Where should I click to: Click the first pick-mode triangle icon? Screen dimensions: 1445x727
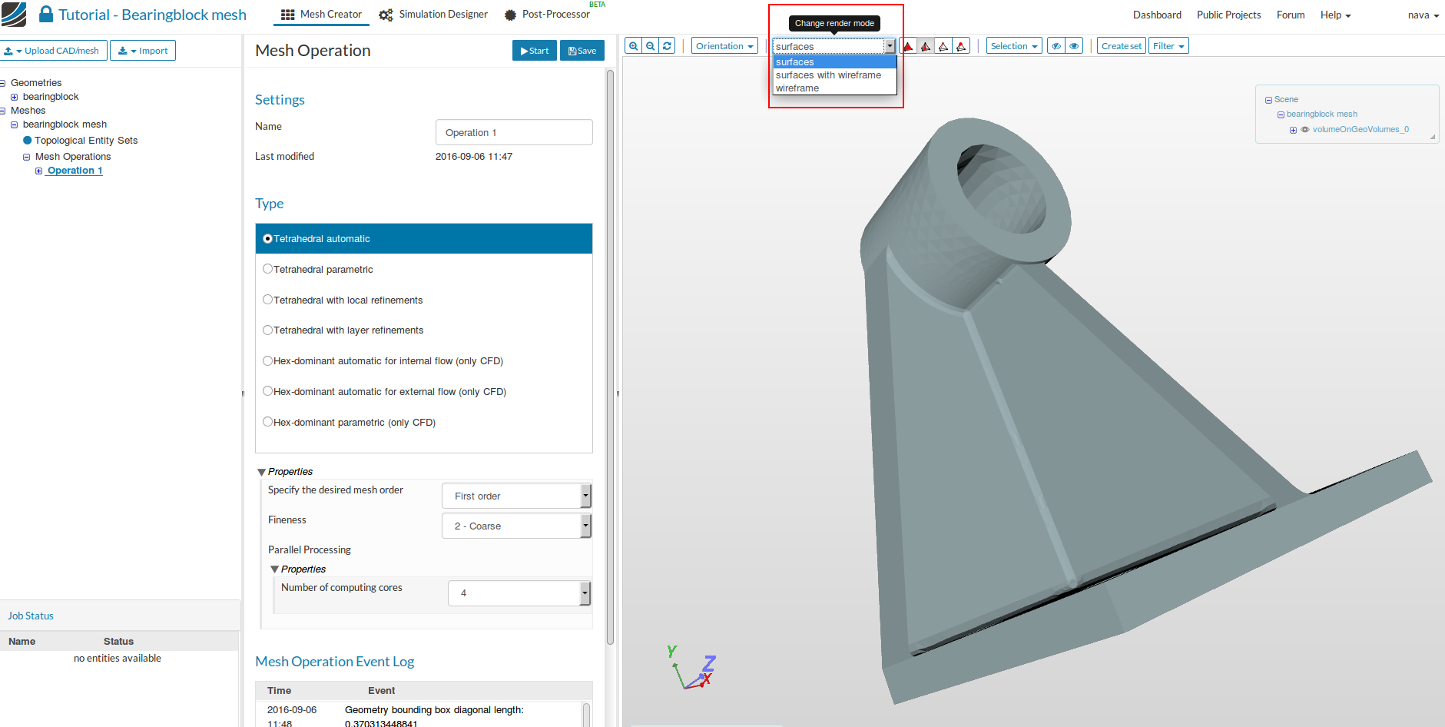click(908, 46)
